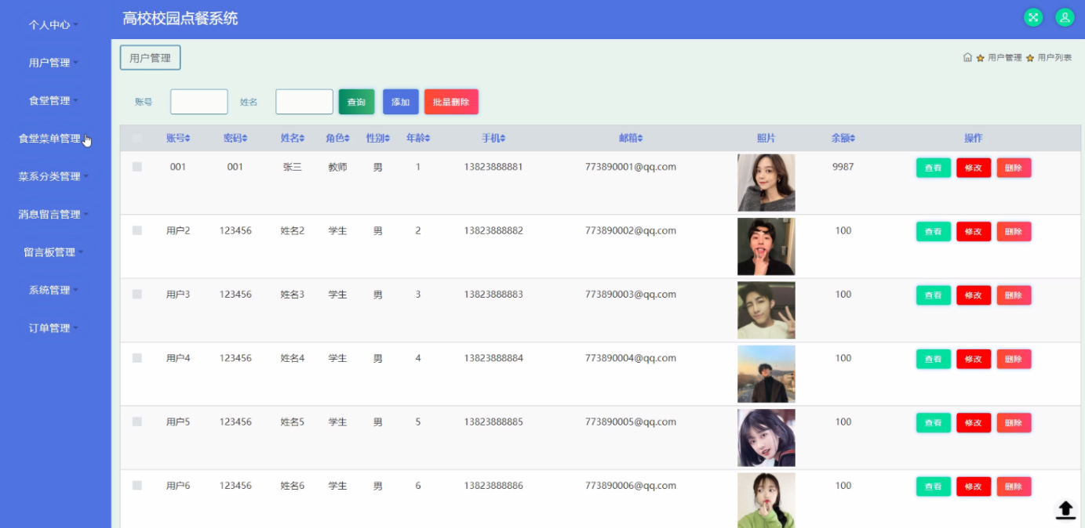1085x528 pixels.
Task: Open the user profile icon in header
Action: pos(1065,17)
